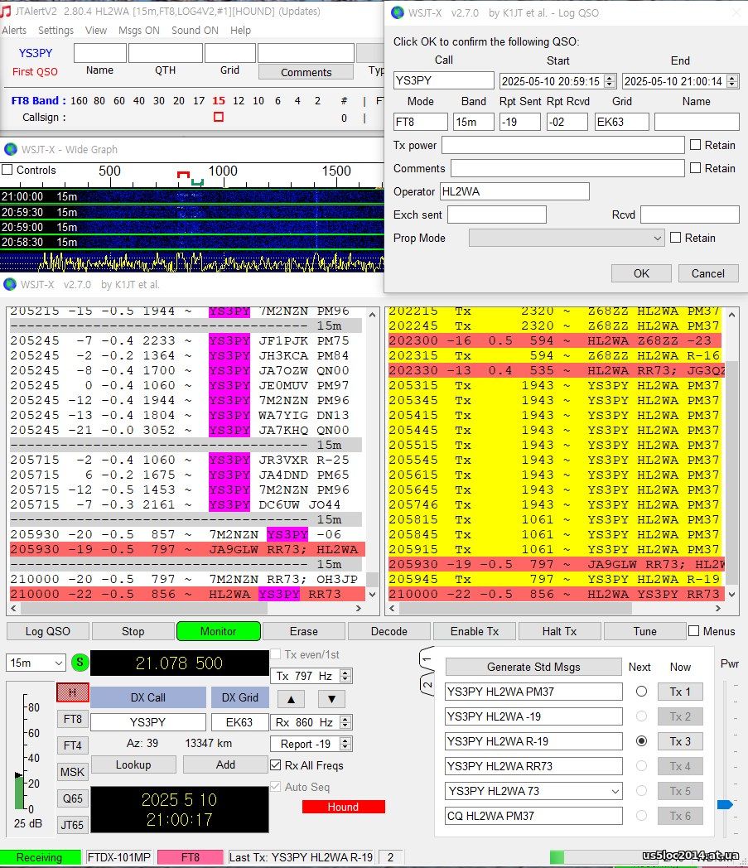Select FT8 mode button
748x868 pixels.
(x=73, y=719)
